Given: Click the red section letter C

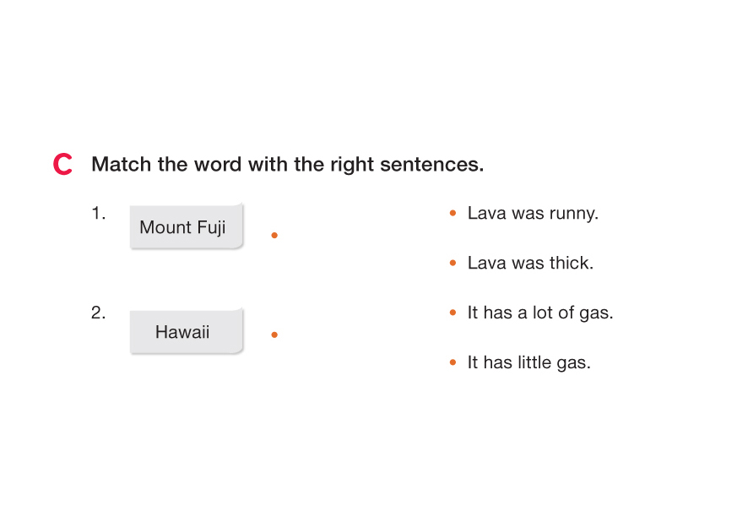Looking at the screenshot, I should point(62,165).
